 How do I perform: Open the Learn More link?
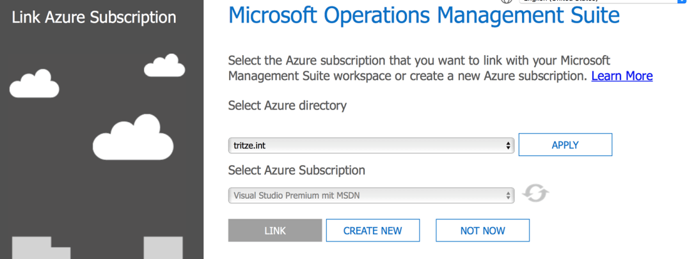pos(622,76)
